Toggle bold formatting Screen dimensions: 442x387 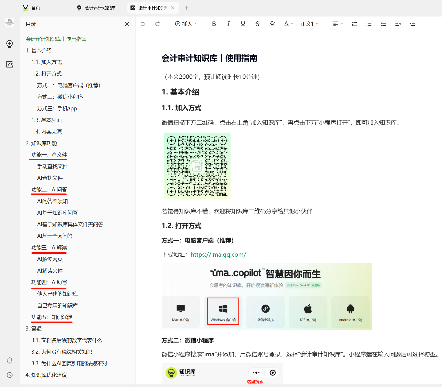pos(214,24)
